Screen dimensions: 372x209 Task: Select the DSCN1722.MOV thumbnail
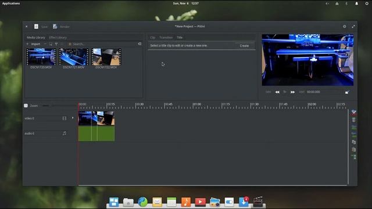(106, 57)
